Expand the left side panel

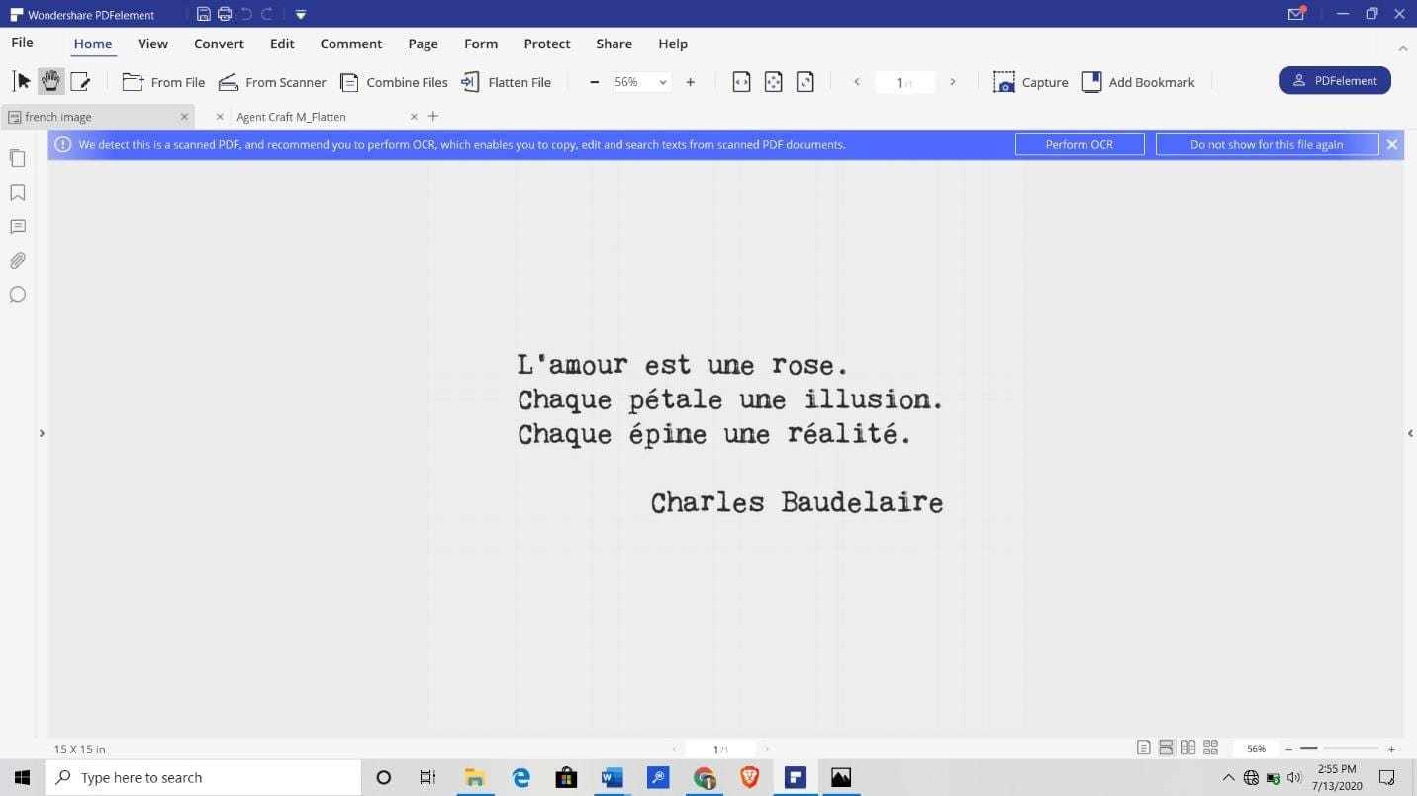click(x=42, y=433)
